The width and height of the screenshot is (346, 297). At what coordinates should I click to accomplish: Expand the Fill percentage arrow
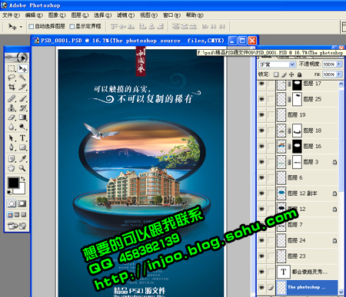[x=339, y=74]
